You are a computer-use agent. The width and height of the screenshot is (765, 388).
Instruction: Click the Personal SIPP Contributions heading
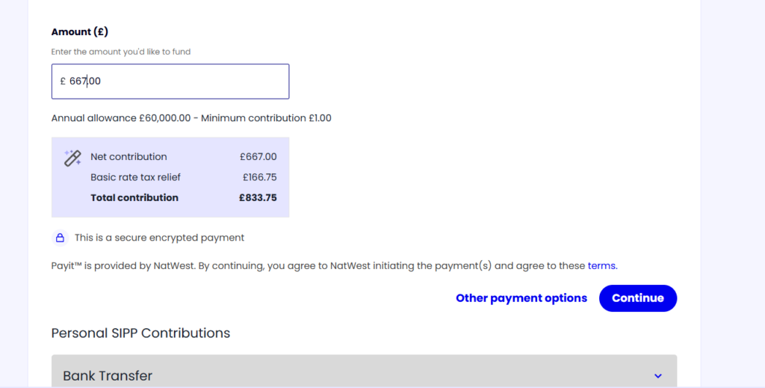(140, 333)
